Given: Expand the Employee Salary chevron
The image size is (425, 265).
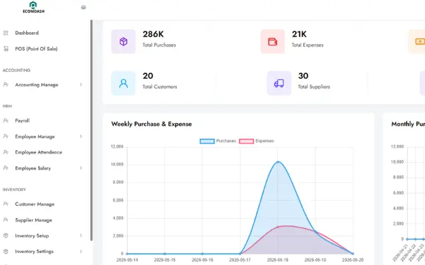Looking at the screenshot, I should pos(81,168).
